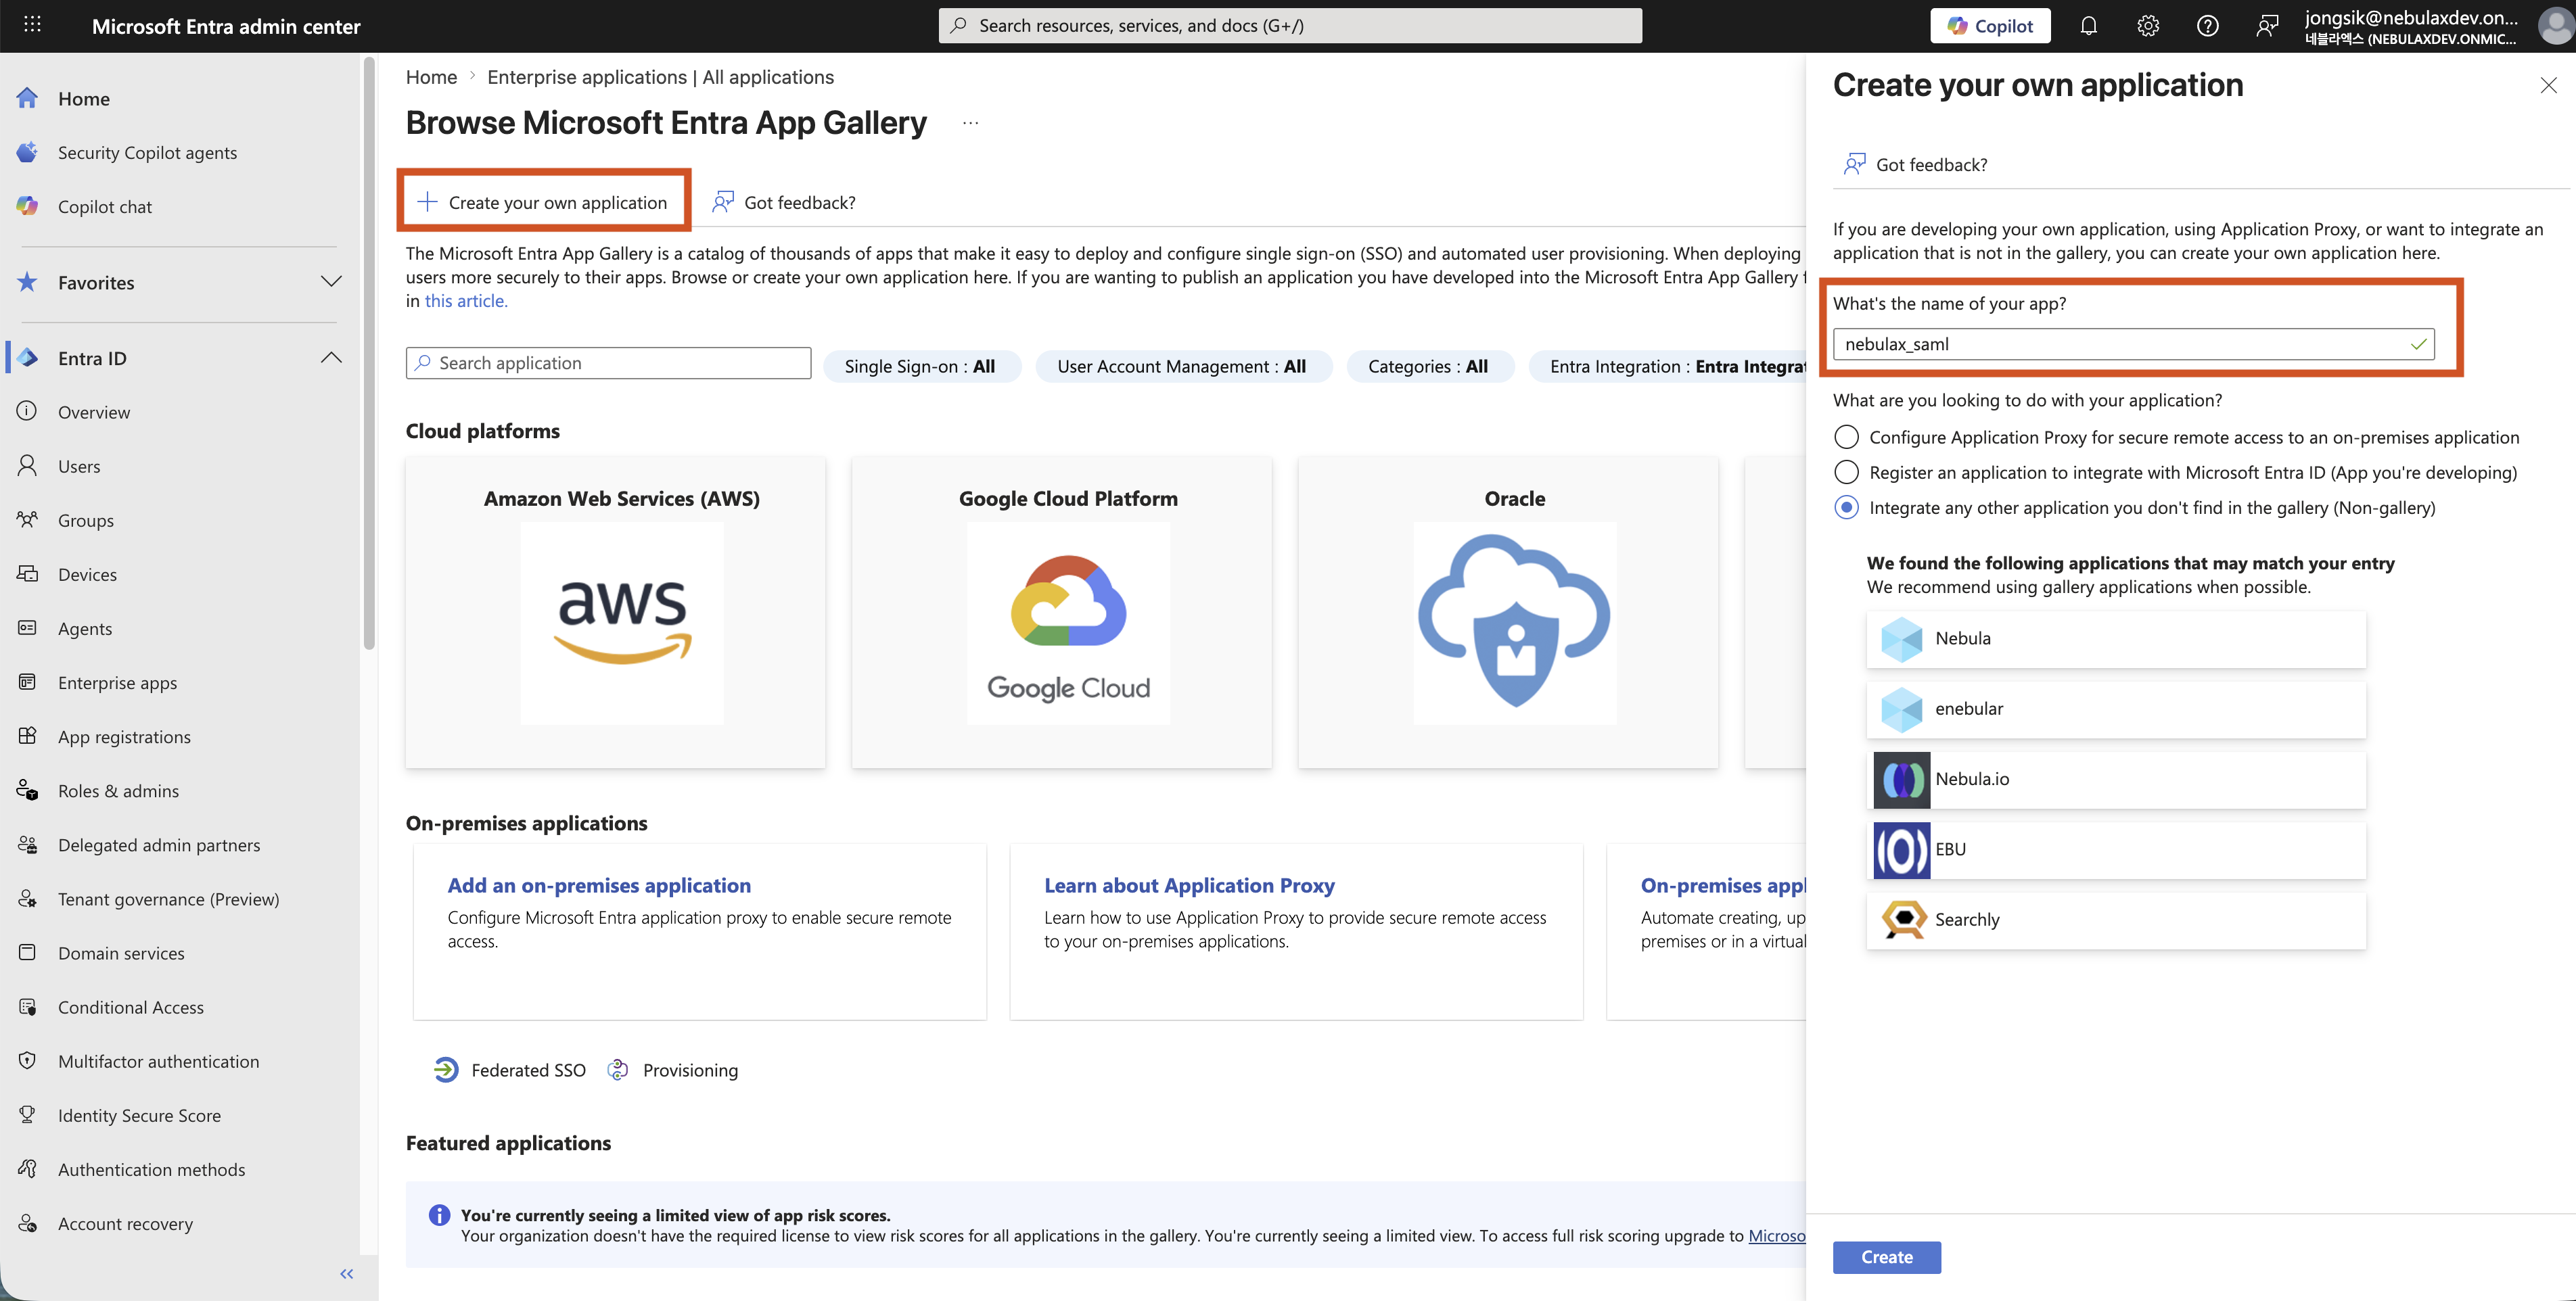The height and width of the screenshot is (1301, 2576).
Task: Choose the EBU suggested app
Action: 2116,849
